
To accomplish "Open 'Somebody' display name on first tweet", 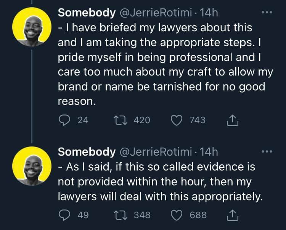I will (86, 13).
